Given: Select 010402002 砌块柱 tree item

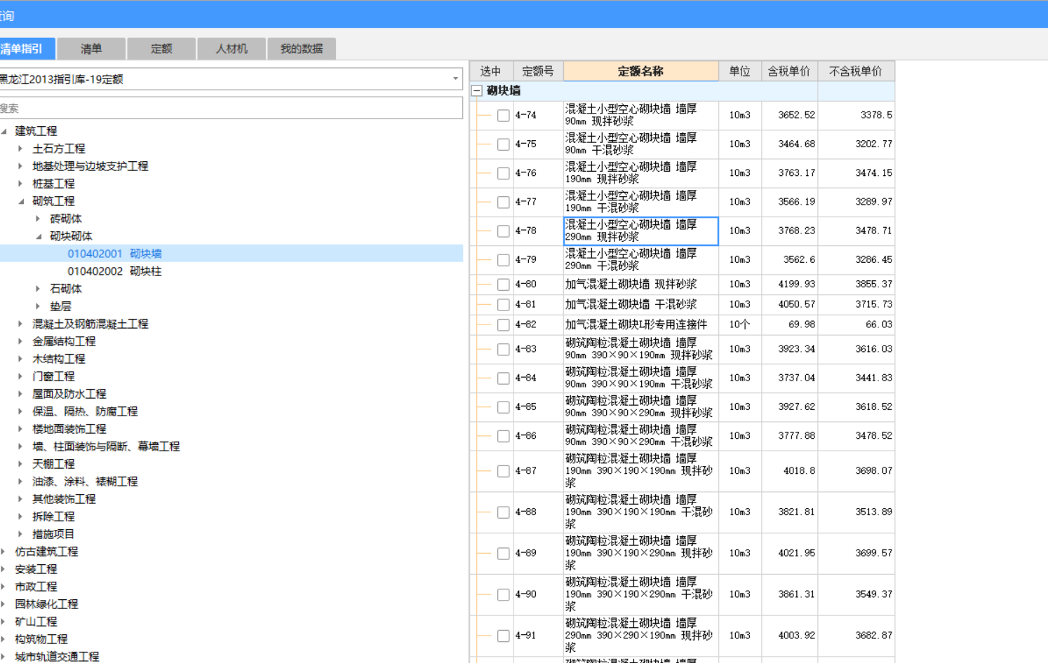Looking at the screenshot, I should pos(114,271).
